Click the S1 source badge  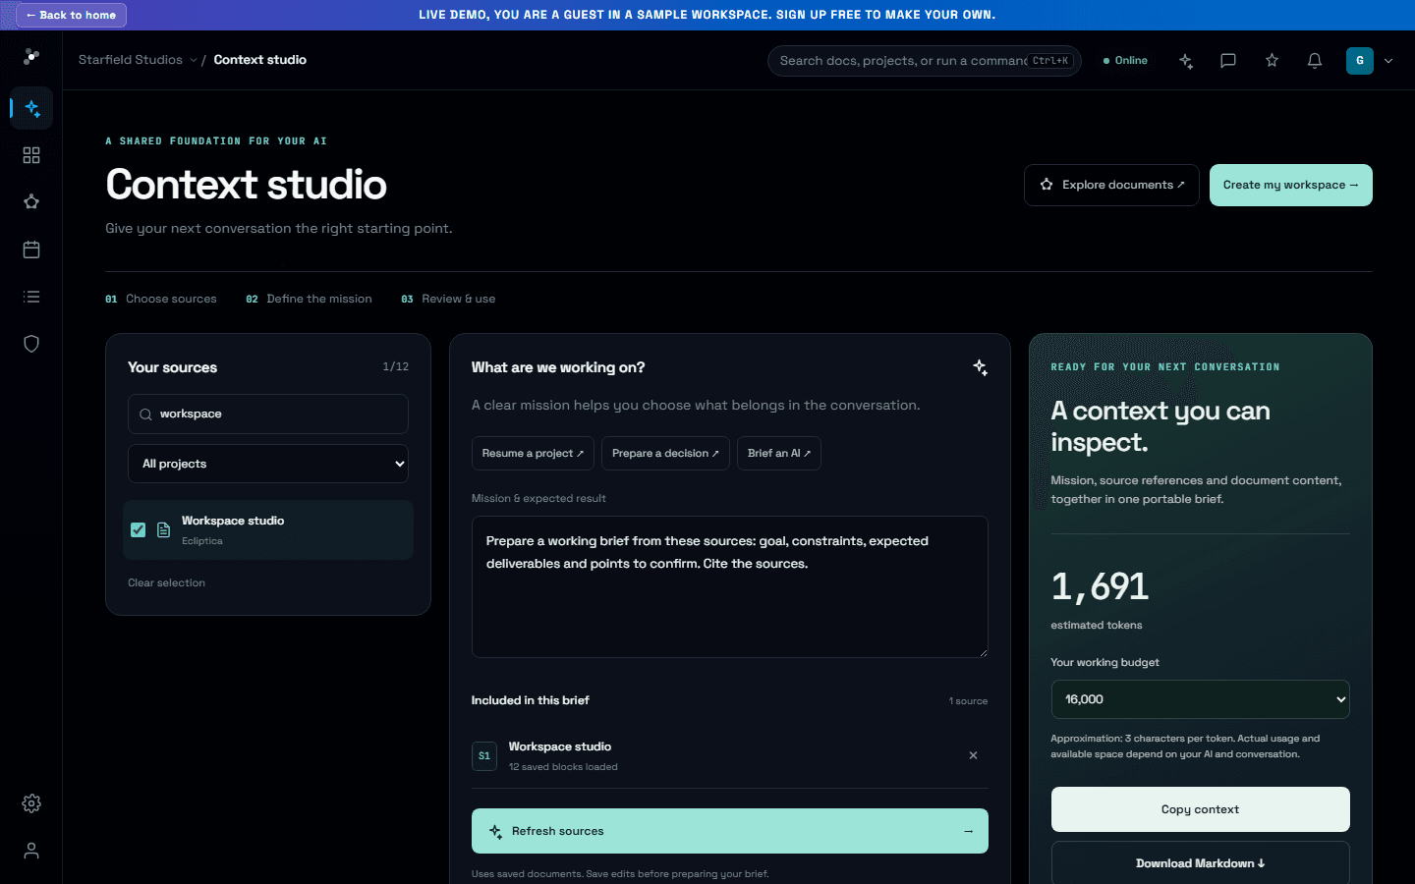pyautogui.click(x=484, y=756)
